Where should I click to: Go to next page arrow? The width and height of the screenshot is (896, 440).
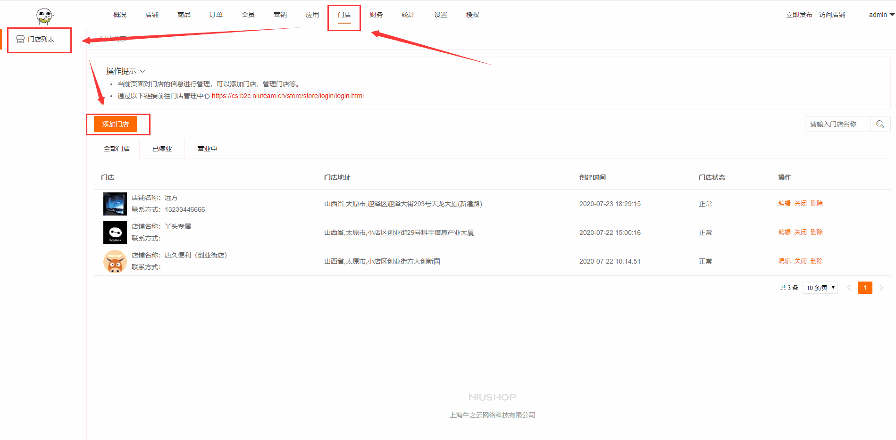(x=881, y=288)
